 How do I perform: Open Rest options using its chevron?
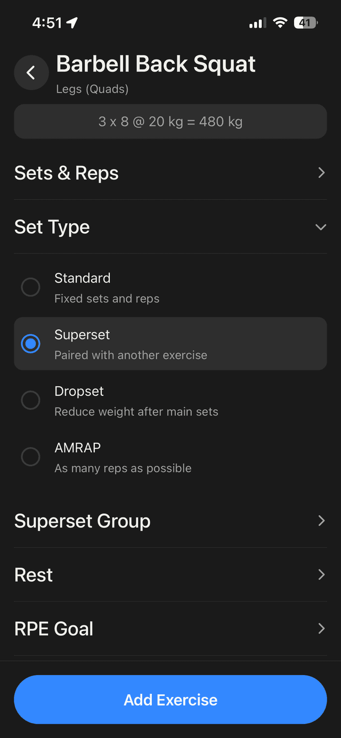(x=321, y=574)
